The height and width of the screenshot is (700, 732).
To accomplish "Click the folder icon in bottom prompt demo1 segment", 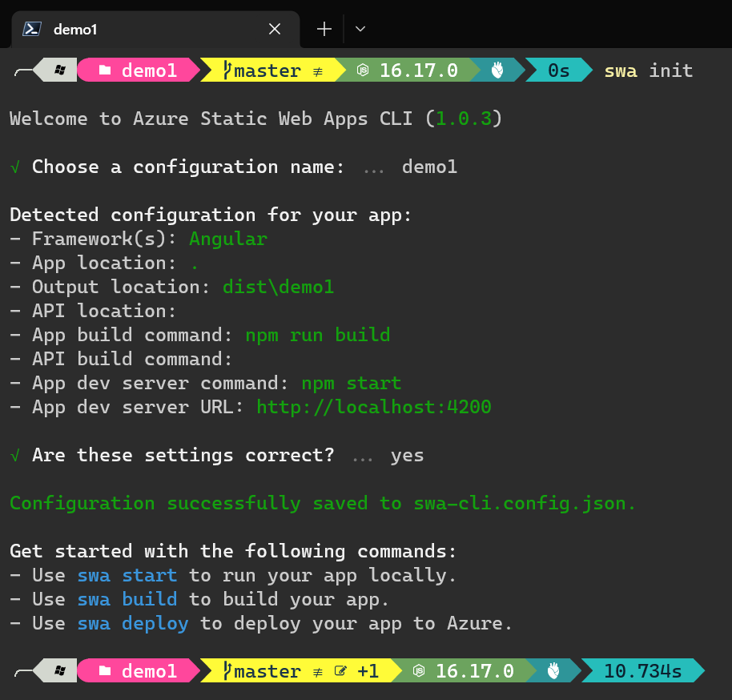I will coord(105,670).
